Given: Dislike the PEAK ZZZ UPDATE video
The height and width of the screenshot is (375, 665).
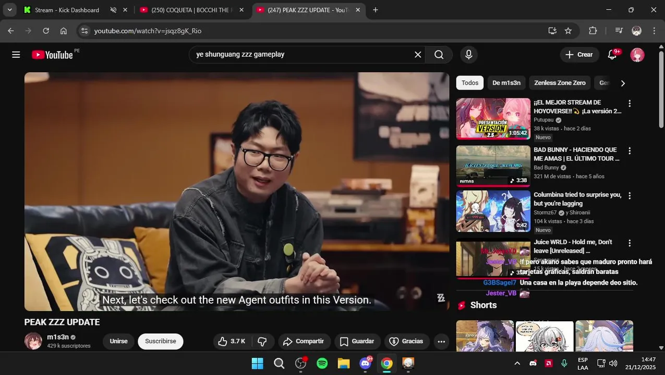Looking at the screenshot, I should click(x=262, y=341).
